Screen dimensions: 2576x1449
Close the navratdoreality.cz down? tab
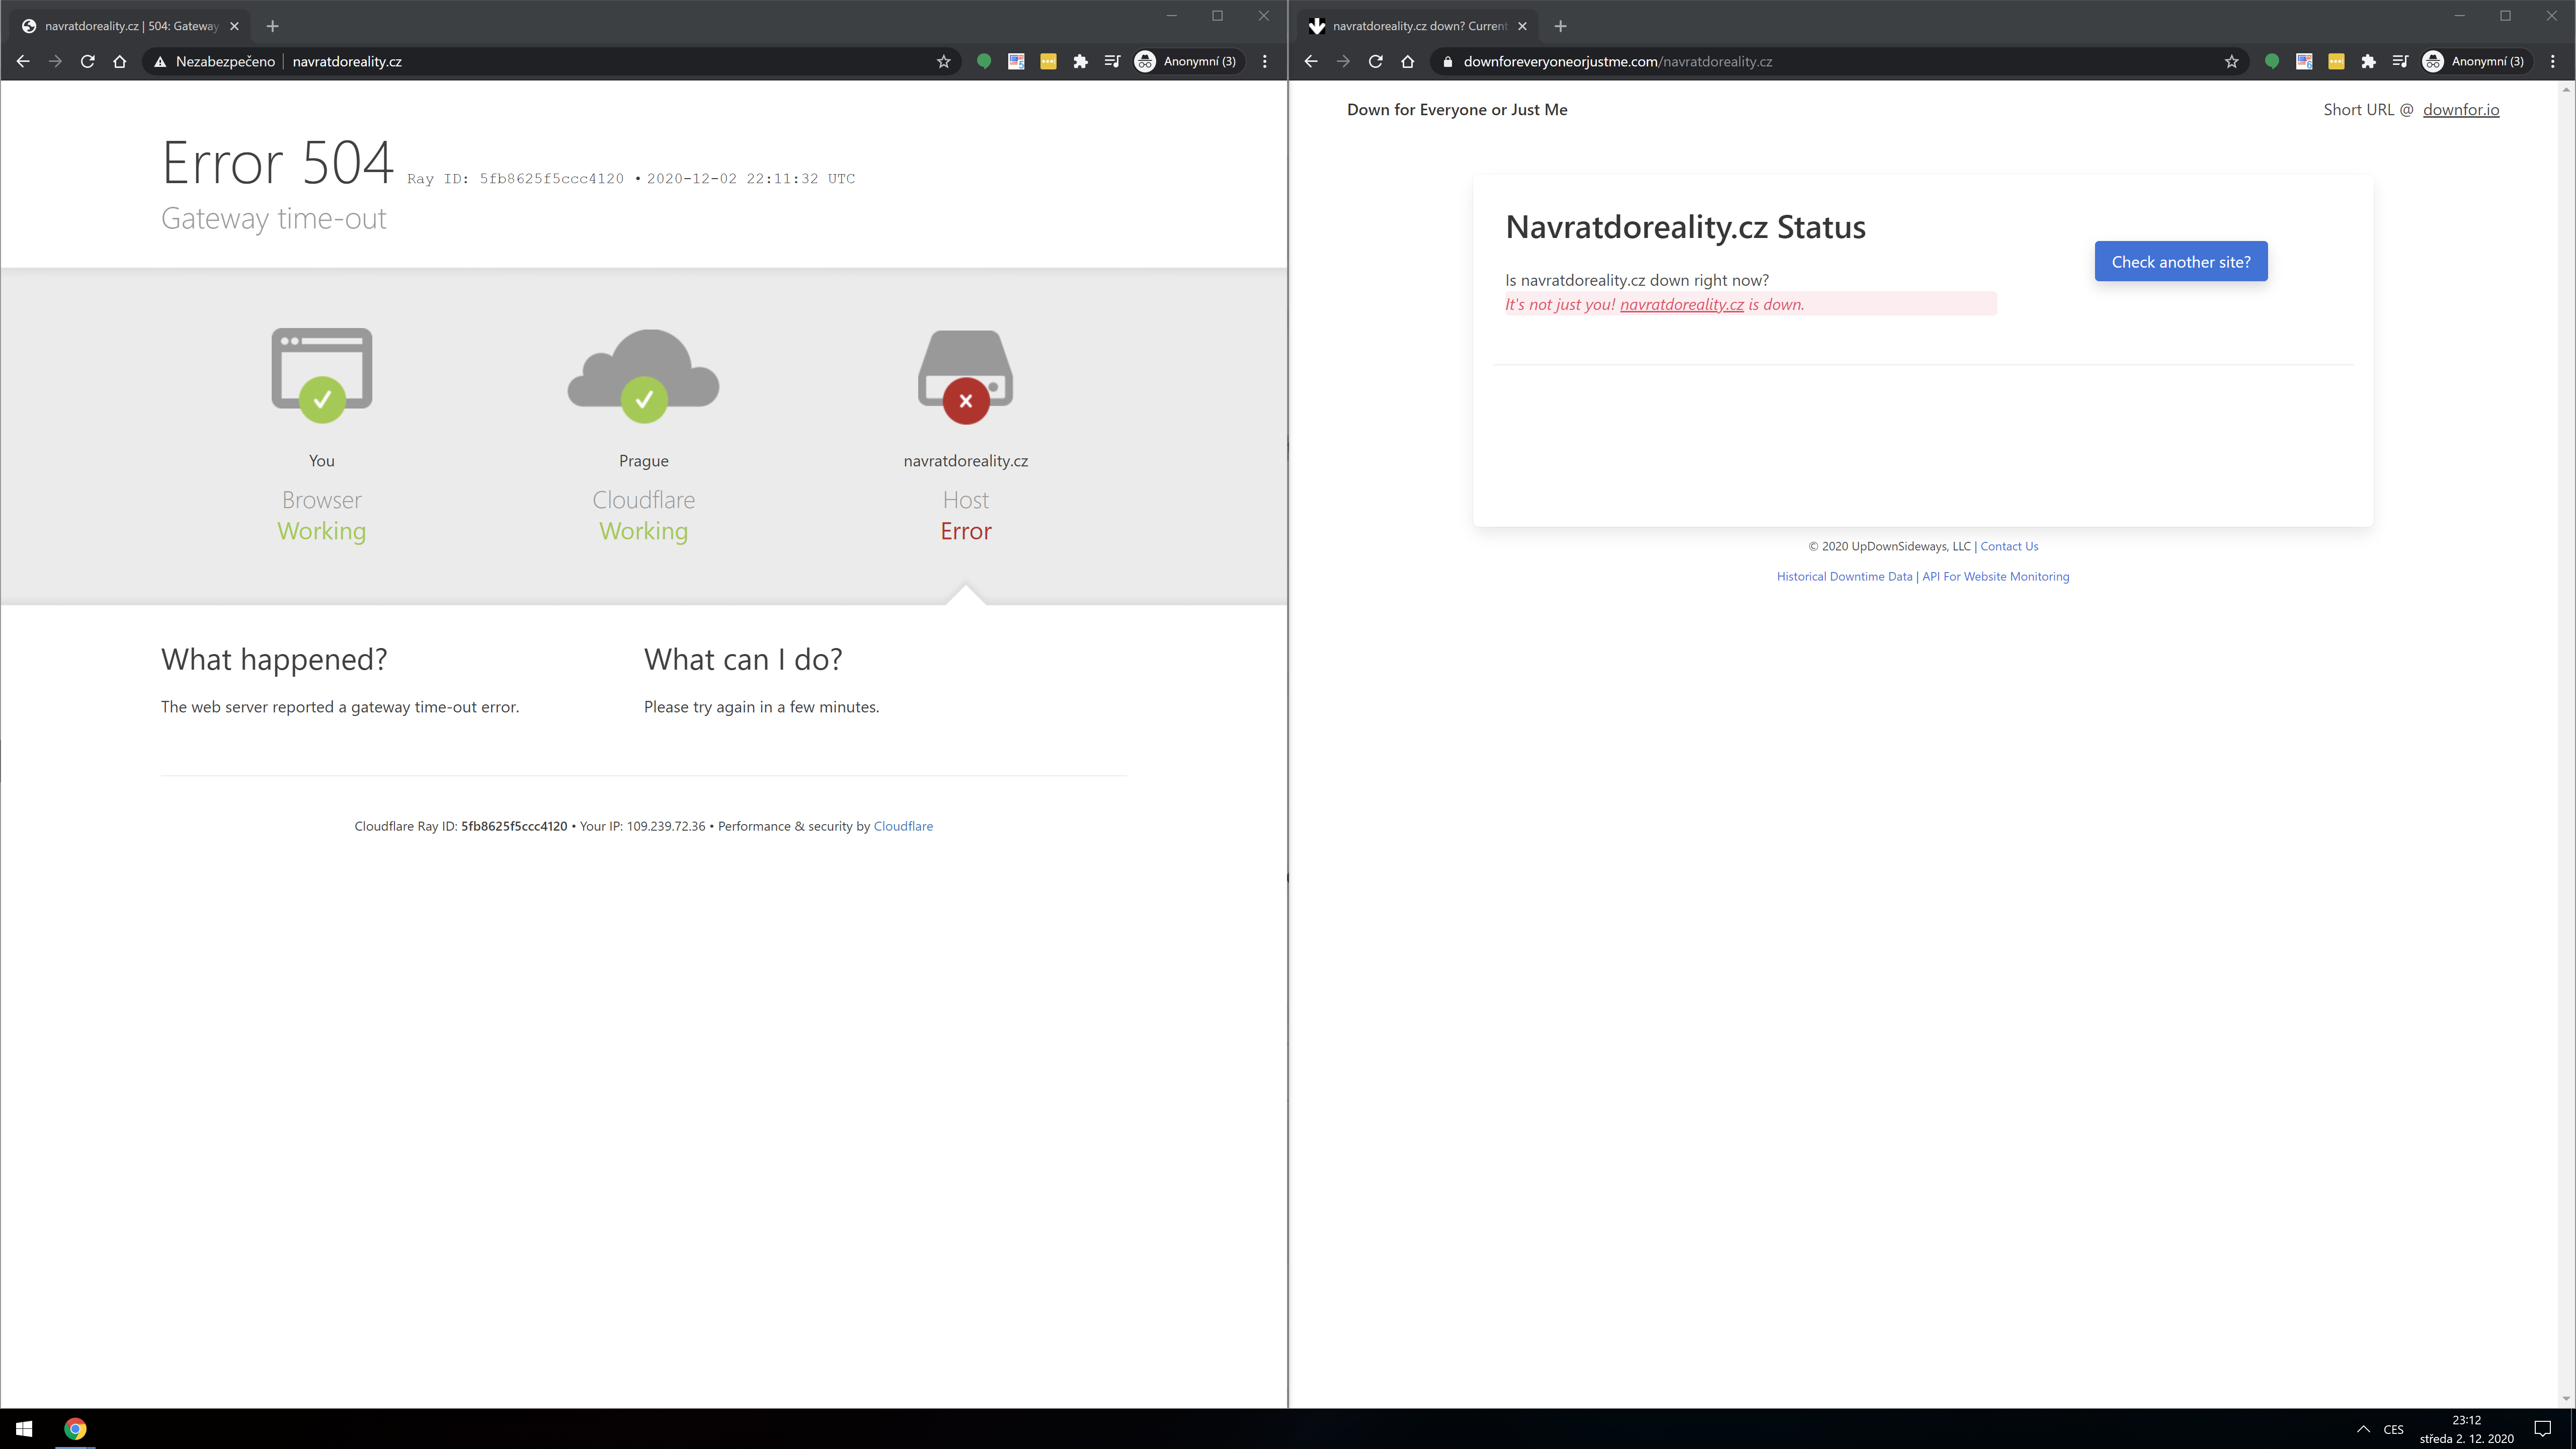point(1522,26)
